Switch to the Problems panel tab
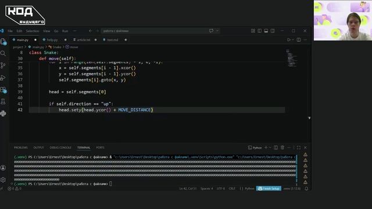This screenshot has height=209, width=372. tap(21, 147)
